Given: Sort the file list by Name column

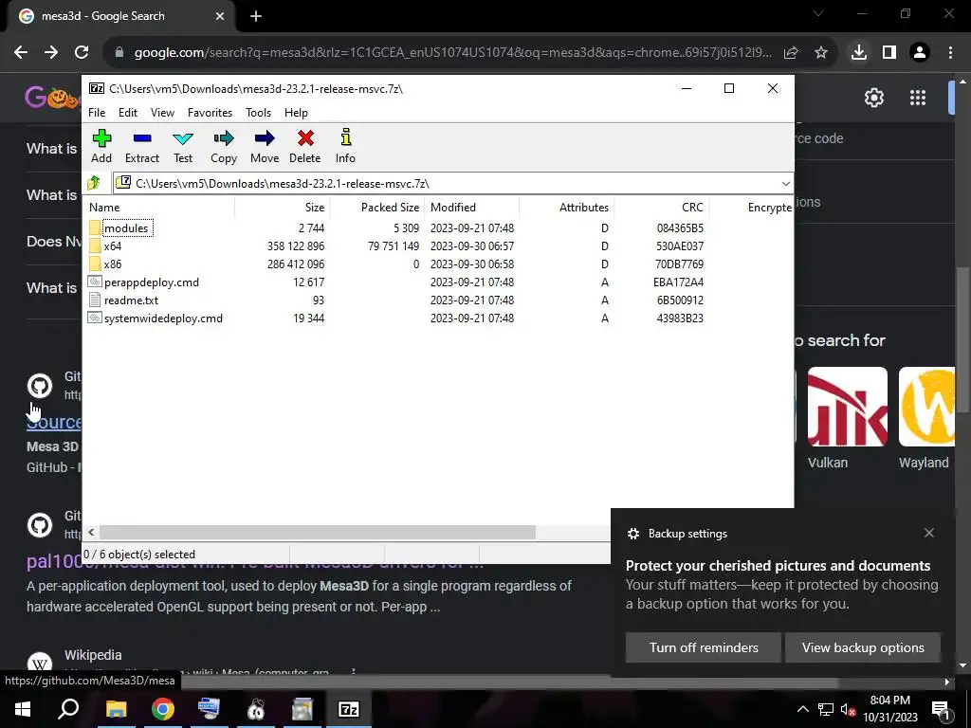Looking at the screenshot, I should pyautogui.click(x=159, y=208).
